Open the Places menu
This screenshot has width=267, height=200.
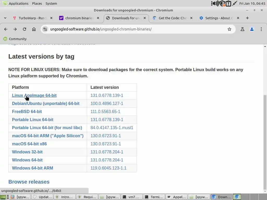click(37, 3)
